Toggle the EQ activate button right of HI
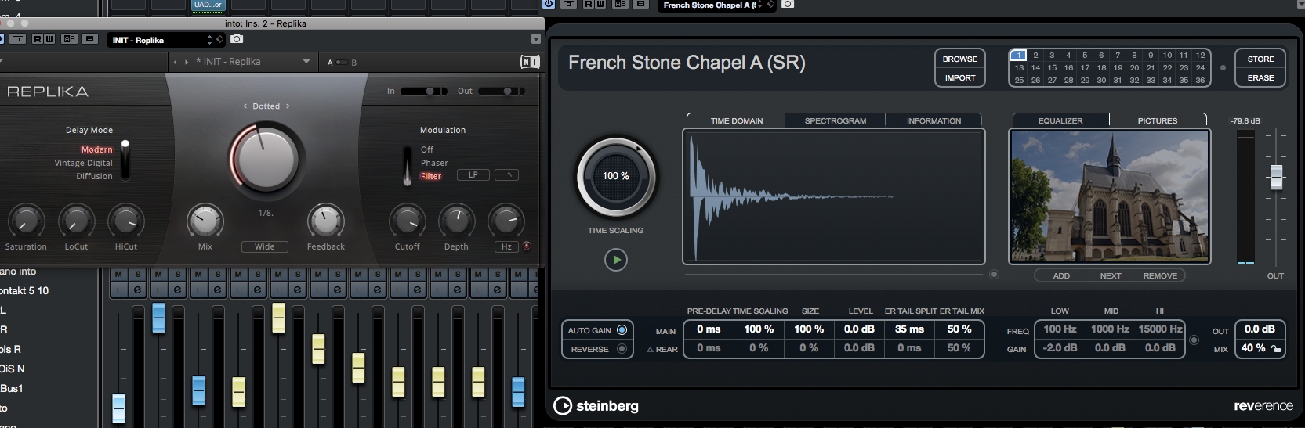This screenshot has height=428, width=1305. (1194, 340)
